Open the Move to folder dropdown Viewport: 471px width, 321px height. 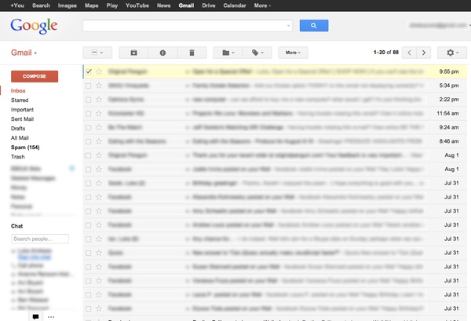[228, 53]
